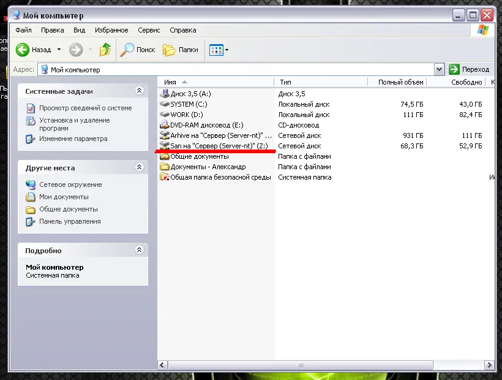Open the Файл menu
Viewport: 502px width, 380px height.
(x=23, y=30)
